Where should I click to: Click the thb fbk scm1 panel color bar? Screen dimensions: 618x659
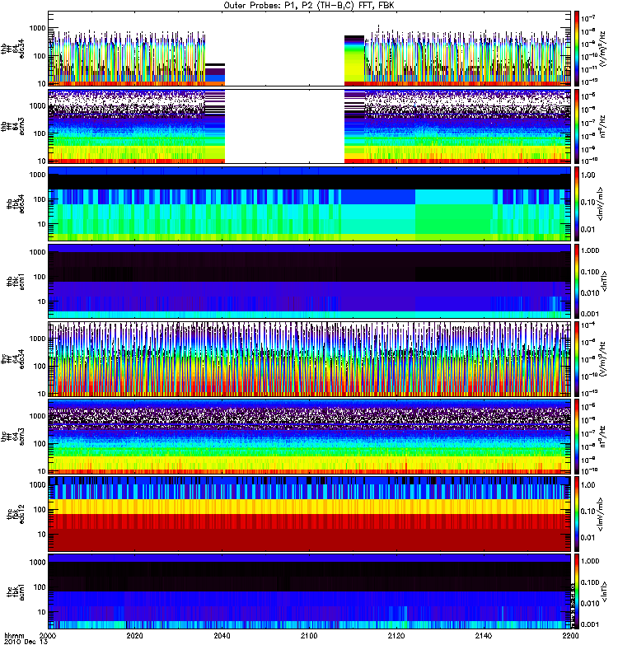pyautogui.click(x=577, y=281)
